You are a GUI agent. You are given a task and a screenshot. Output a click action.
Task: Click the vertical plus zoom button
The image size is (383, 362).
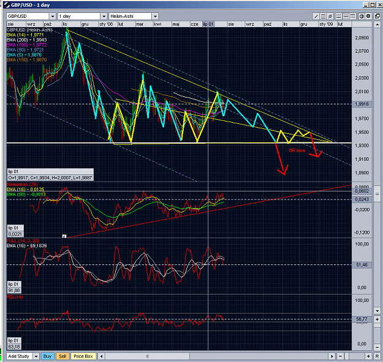point(377,319)
